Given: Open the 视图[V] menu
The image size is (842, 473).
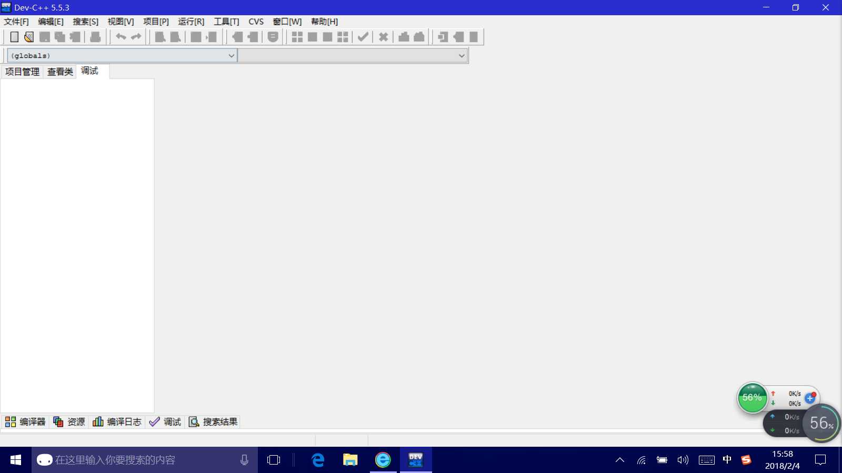Looking at the screenshot, I should pyautogui.click(x=121, y=22).
